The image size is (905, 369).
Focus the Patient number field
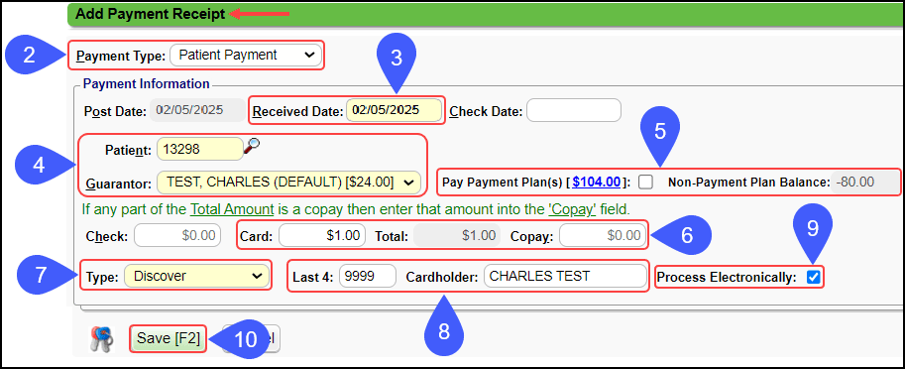199,149
